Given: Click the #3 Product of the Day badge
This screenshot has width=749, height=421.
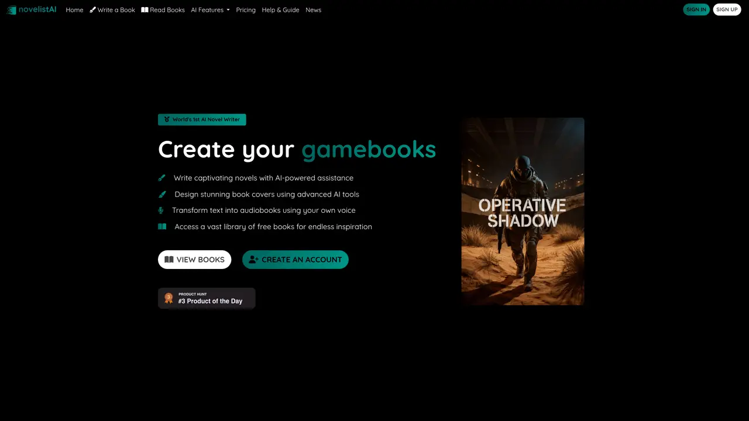Looking at the screenshot, I should 207,298.
